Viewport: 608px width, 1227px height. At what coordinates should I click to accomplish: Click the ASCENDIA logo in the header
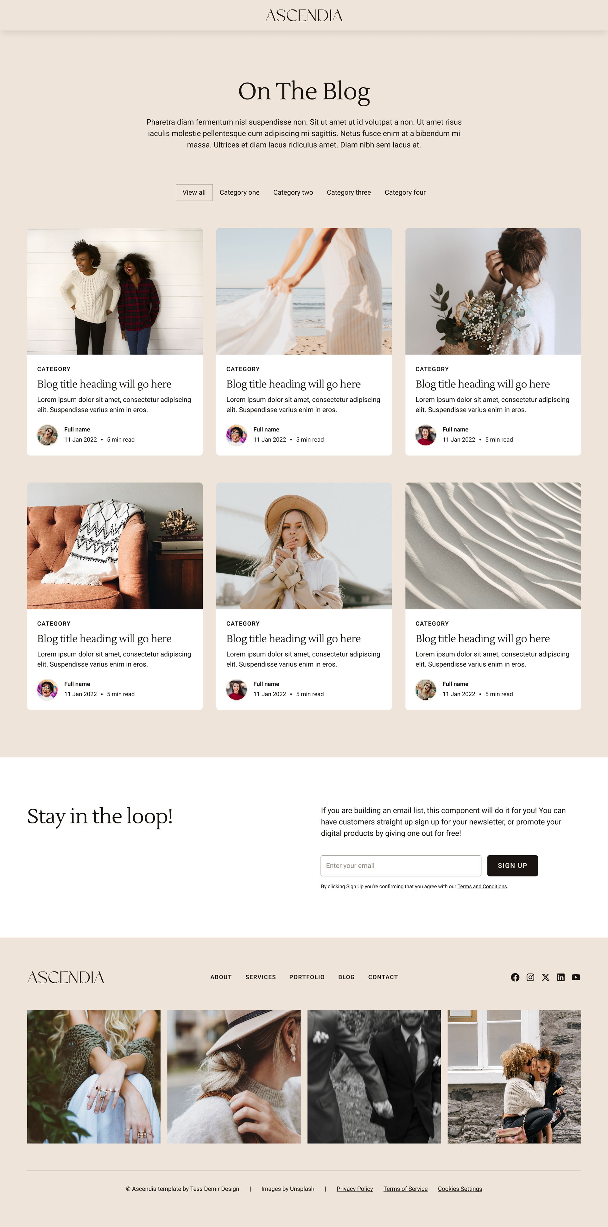[304, 15]
